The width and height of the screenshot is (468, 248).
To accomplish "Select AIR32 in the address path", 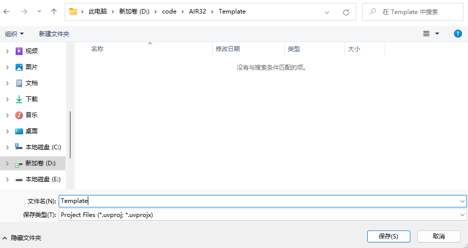I will point(198,12).
